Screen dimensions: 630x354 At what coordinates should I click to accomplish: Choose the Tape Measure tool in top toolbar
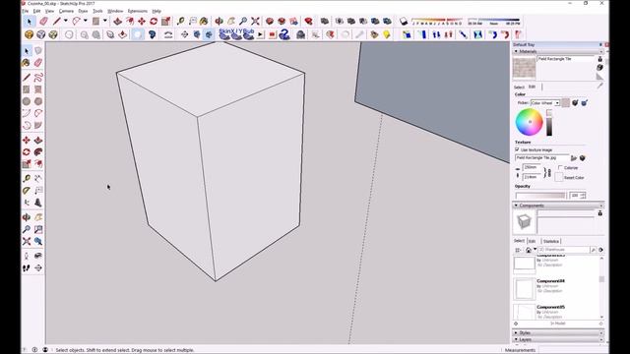(x=181, y=22)
